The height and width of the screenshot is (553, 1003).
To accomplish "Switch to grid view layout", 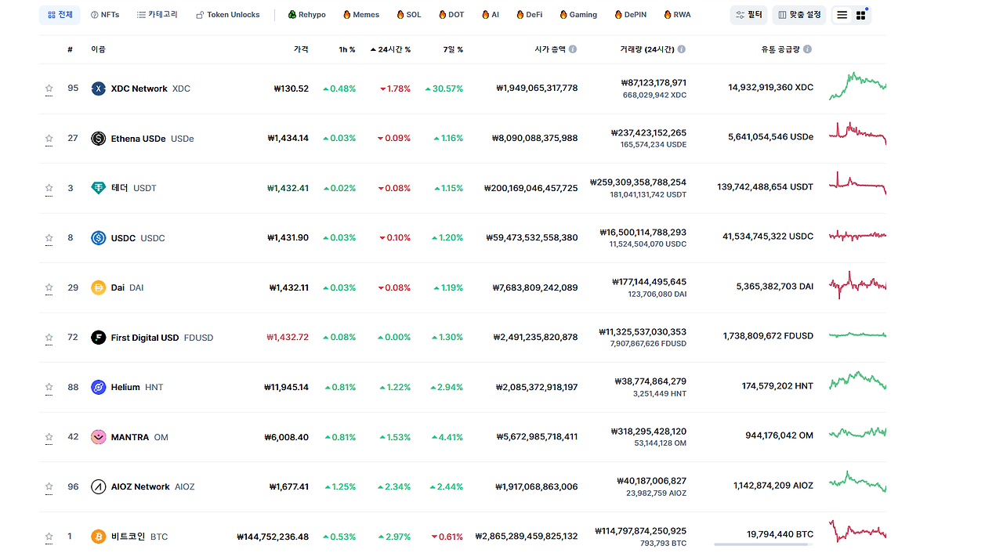I will [860, 15].
